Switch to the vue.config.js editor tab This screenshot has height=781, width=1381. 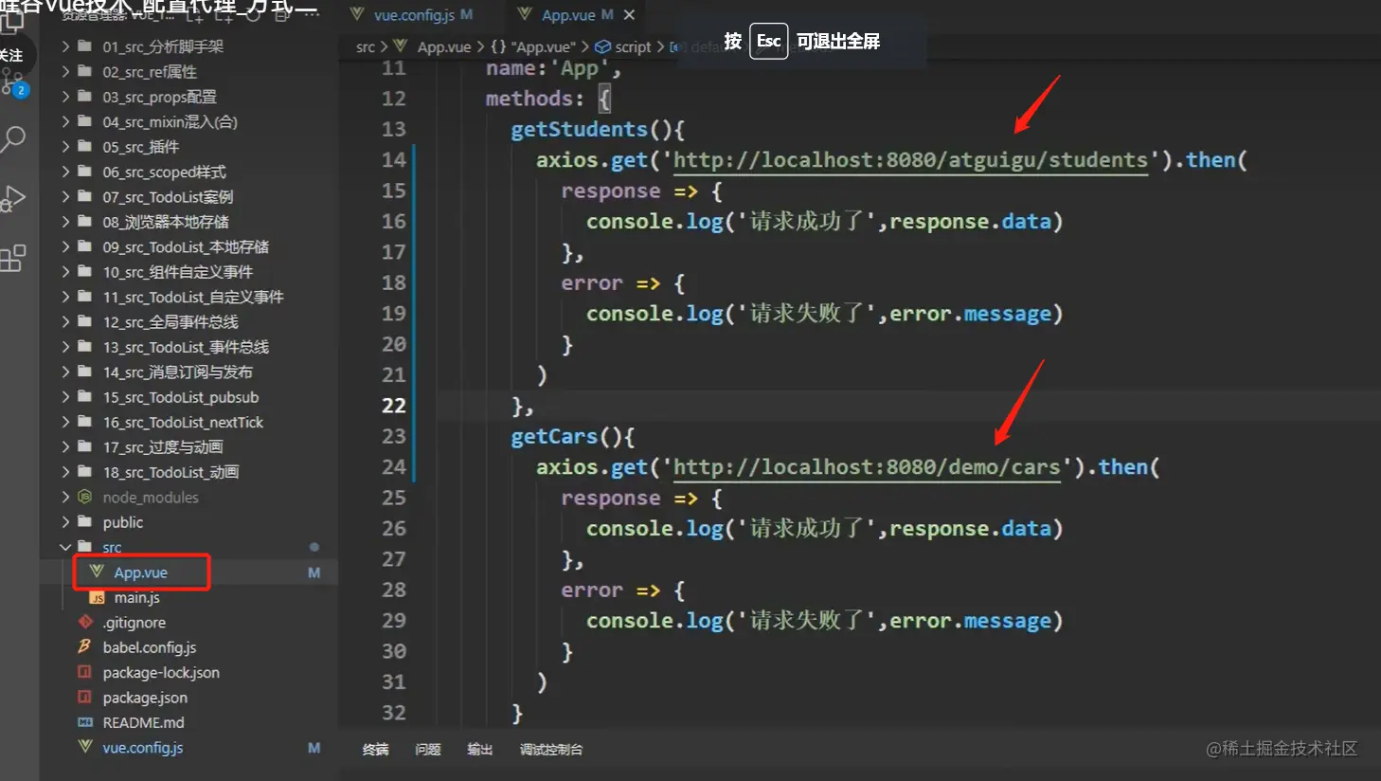412,15
